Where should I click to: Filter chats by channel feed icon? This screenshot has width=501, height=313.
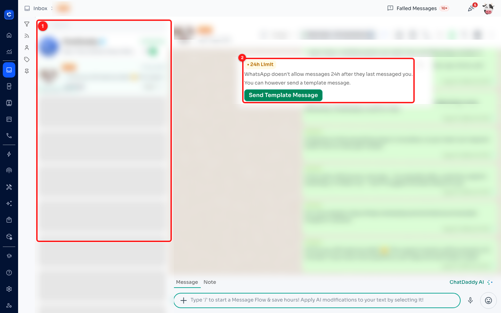pos(27,36)
